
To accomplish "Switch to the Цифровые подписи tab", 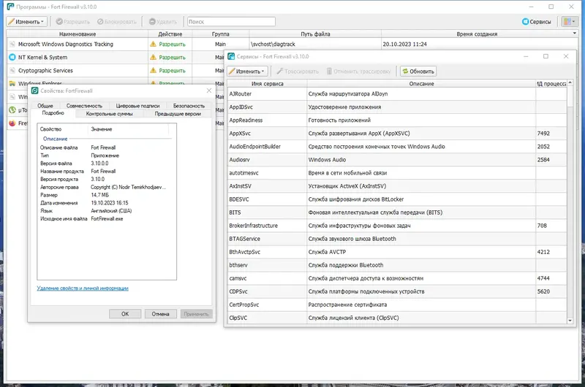I will [x=137, y=106].
